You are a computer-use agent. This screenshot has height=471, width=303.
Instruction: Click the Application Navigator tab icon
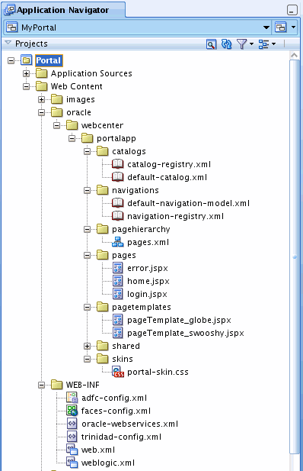point(10,10)
